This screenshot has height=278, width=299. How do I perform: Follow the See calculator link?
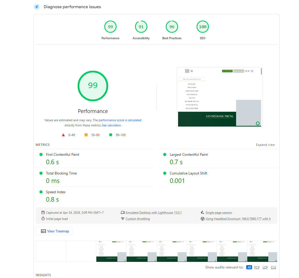coord(111,125)
